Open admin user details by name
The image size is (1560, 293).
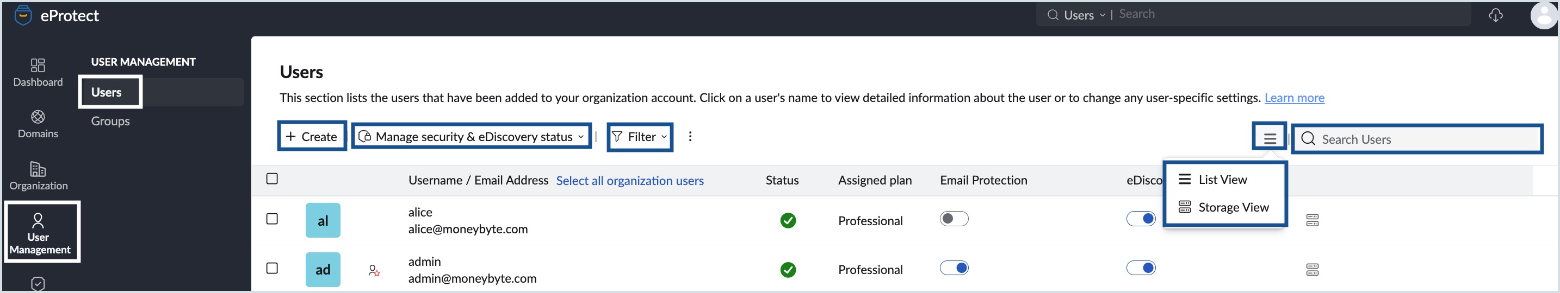(x=424, y=262)
